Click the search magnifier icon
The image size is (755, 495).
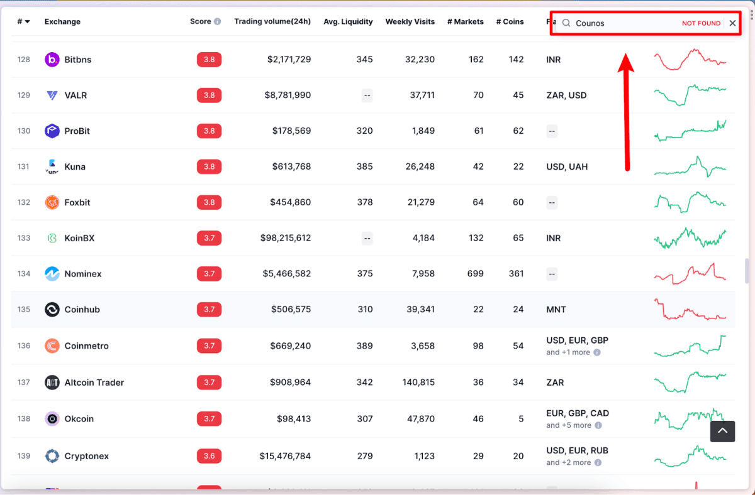click(x=566, y=23)
